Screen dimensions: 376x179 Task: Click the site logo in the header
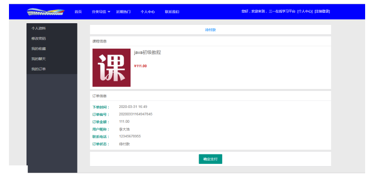point(45,12)
